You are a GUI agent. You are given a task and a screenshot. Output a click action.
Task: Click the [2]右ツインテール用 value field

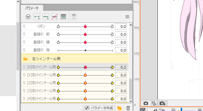(121, 83)
